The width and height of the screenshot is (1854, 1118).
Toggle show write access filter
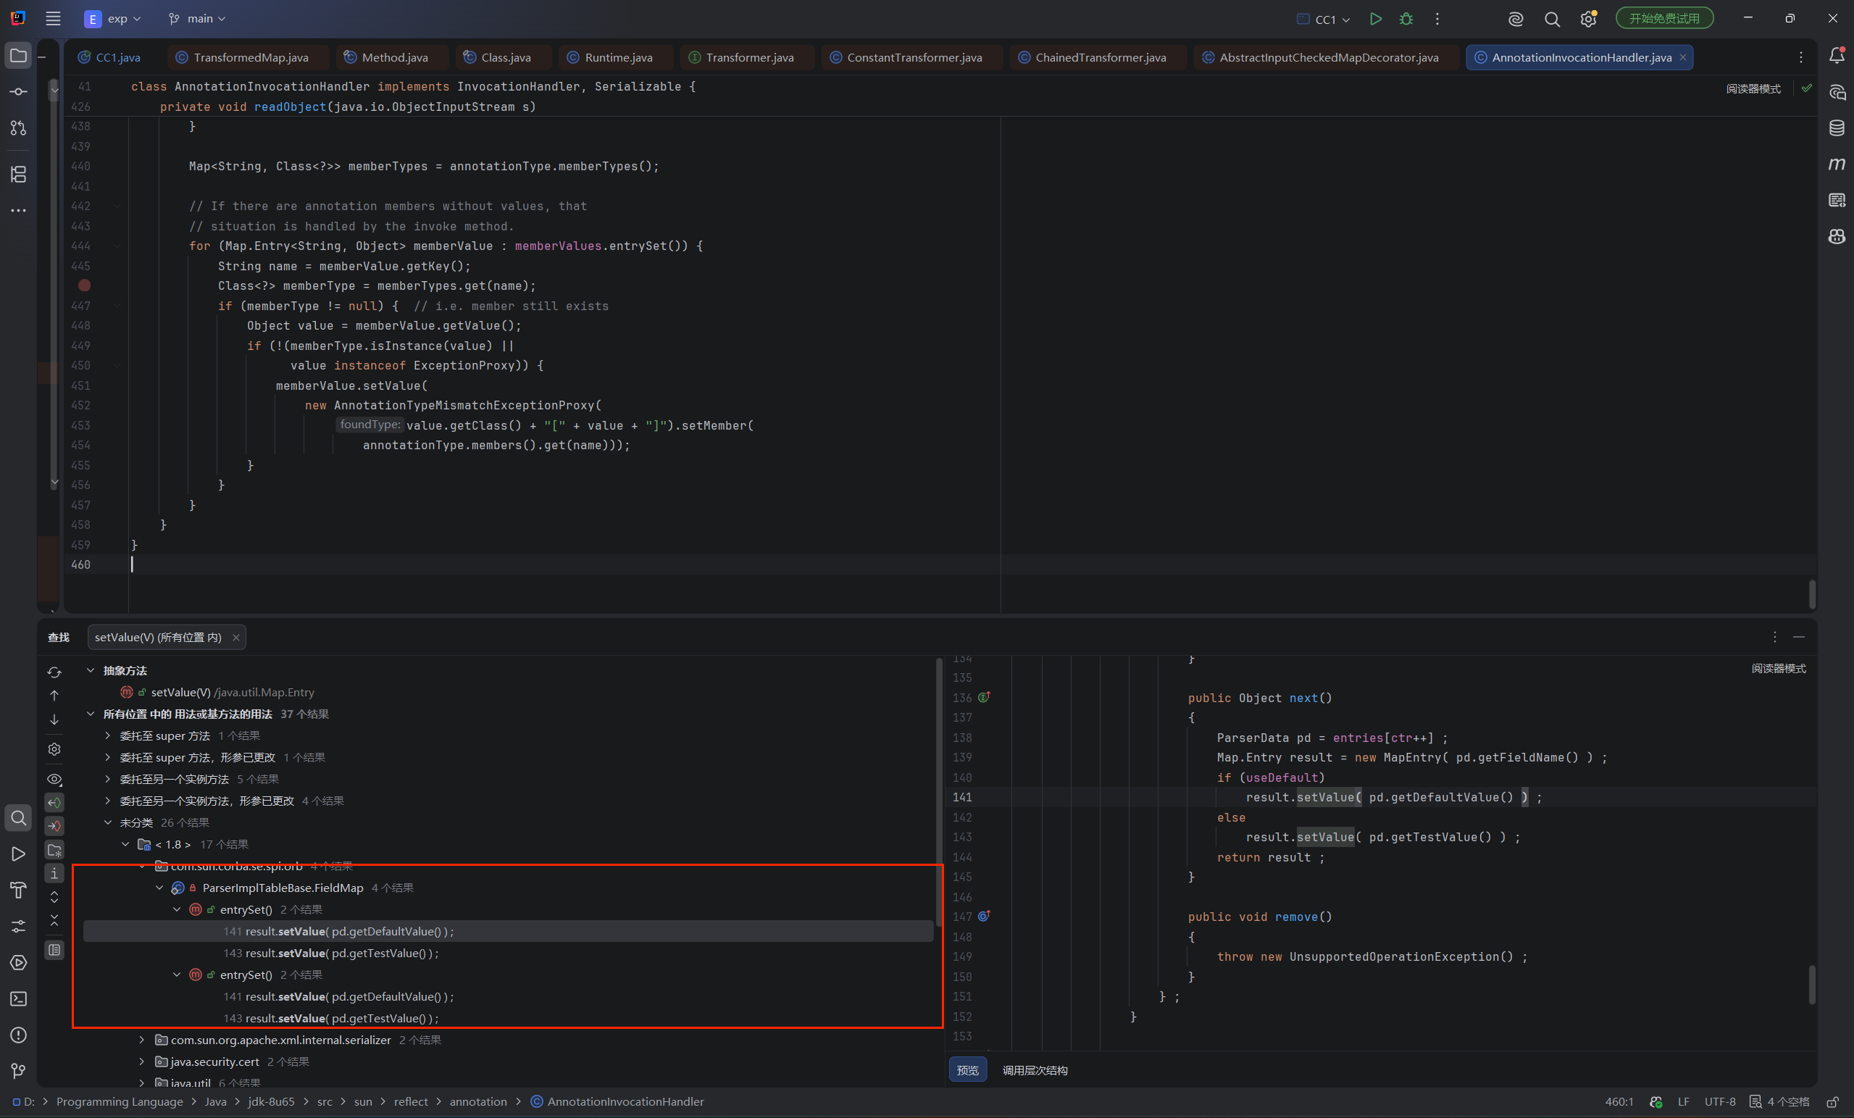click(54, 826)
